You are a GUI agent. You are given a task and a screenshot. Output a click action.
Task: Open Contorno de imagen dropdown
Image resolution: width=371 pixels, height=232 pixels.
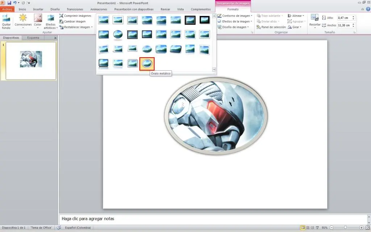point(235,16)
